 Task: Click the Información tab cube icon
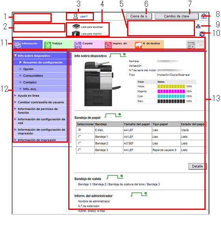coord(17,45)
